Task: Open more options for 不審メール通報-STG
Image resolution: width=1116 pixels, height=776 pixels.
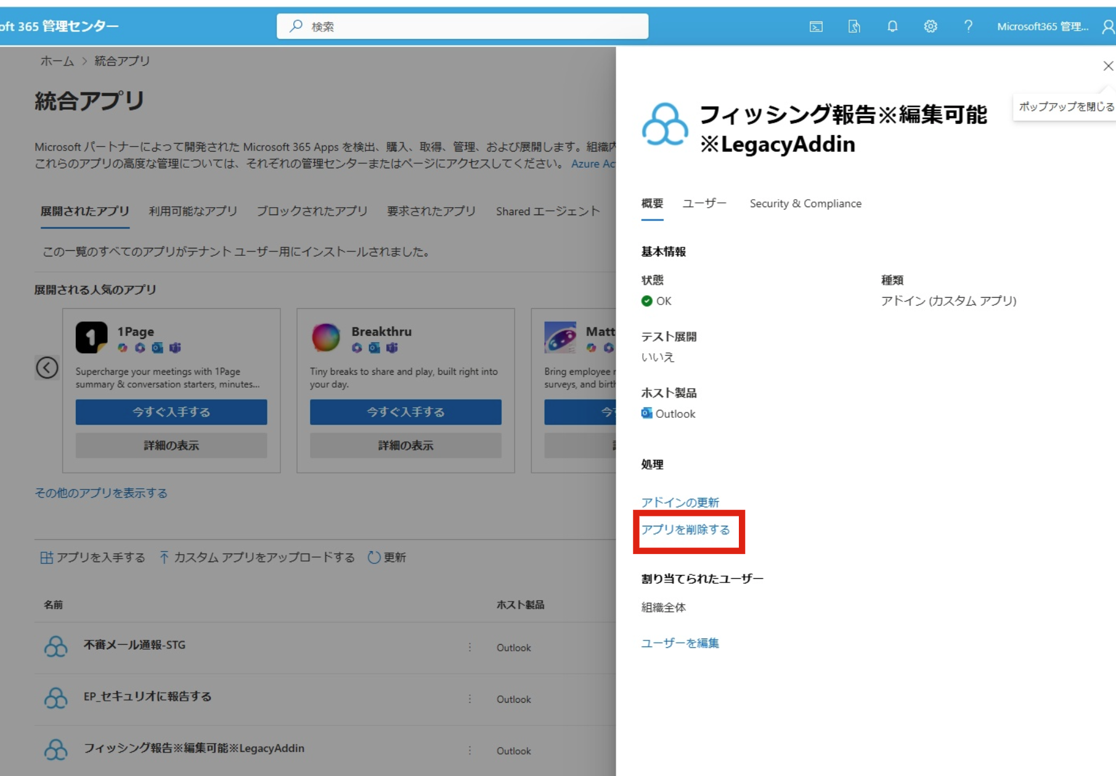Action: [x=470, y=647]
